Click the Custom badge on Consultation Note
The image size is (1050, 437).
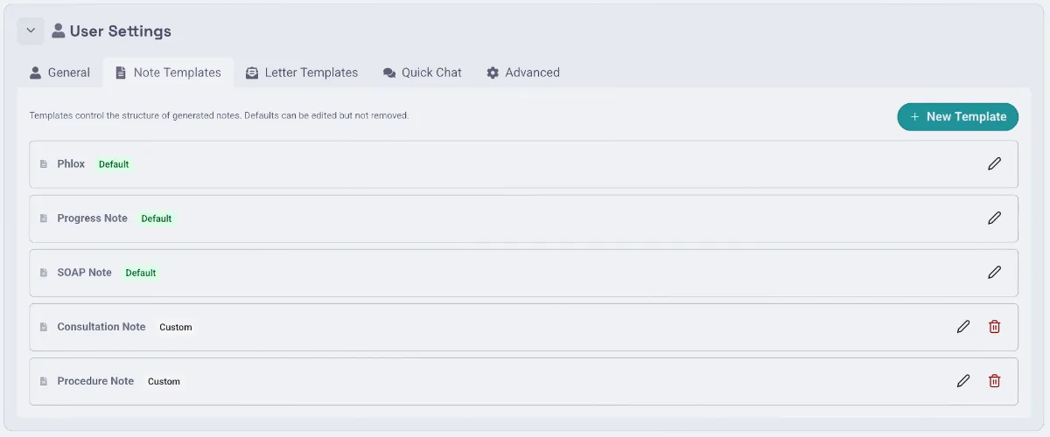coord(176,327)
